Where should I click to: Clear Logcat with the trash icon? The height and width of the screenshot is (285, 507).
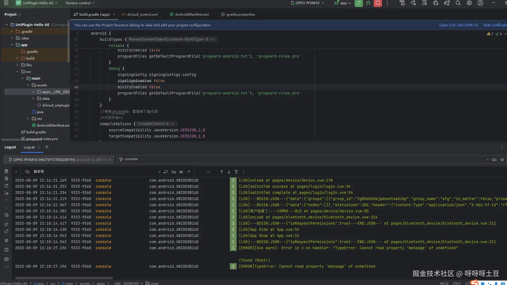[x=6, y=171]
